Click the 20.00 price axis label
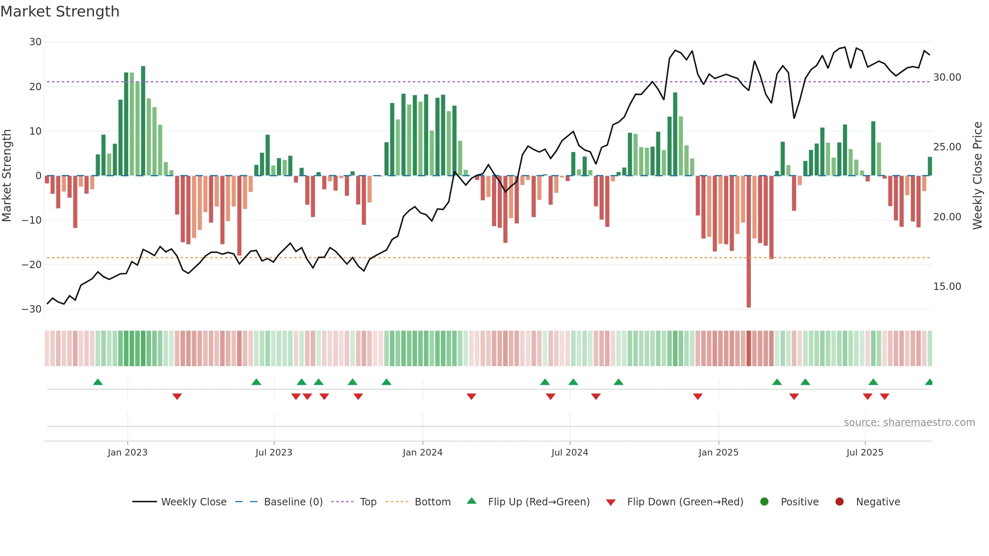 point(947,217)
